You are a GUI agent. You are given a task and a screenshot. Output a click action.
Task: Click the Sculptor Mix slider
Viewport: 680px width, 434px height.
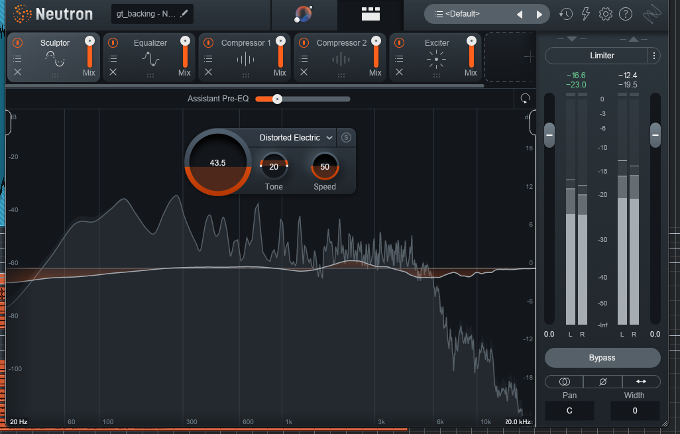pyautogui.click(x=89, y=52)
